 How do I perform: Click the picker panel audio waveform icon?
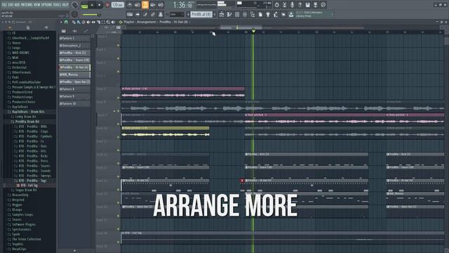click(75, 31)
